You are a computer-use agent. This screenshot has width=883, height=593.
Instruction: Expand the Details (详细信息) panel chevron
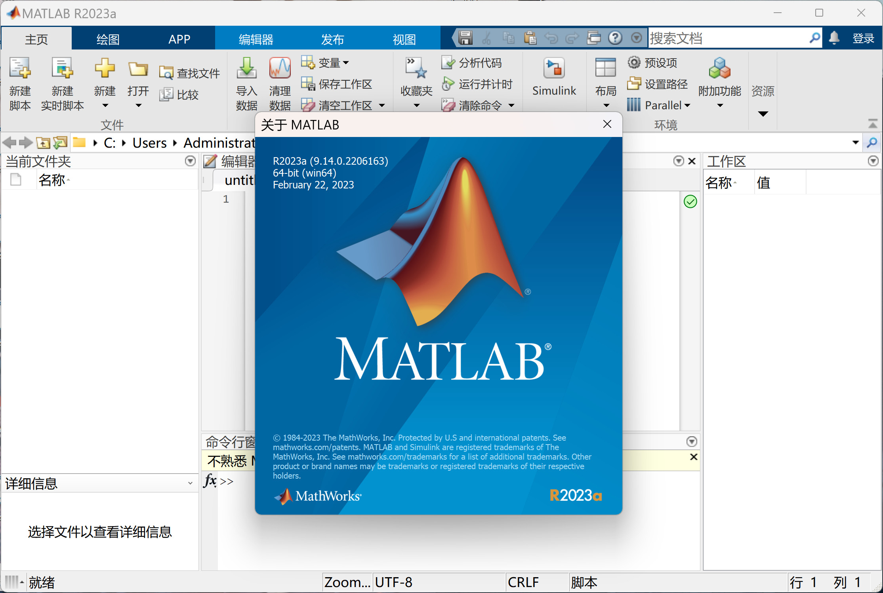point(190,483)
